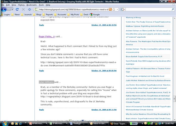The image size is (176, 126).
Task: Open timestamp October 19, 2009 at 09:31 PM
Action: [104, 110]
